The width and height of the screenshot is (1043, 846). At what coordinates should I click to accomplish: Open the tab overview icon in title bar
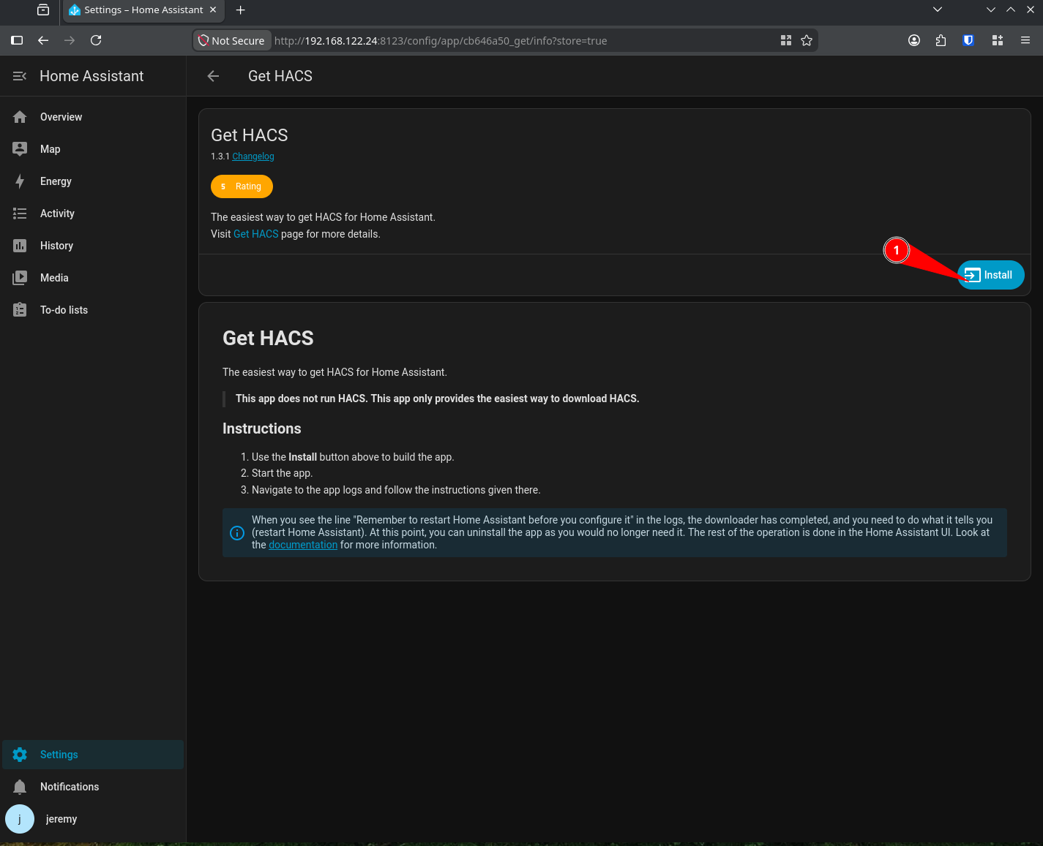click(43, 10)
